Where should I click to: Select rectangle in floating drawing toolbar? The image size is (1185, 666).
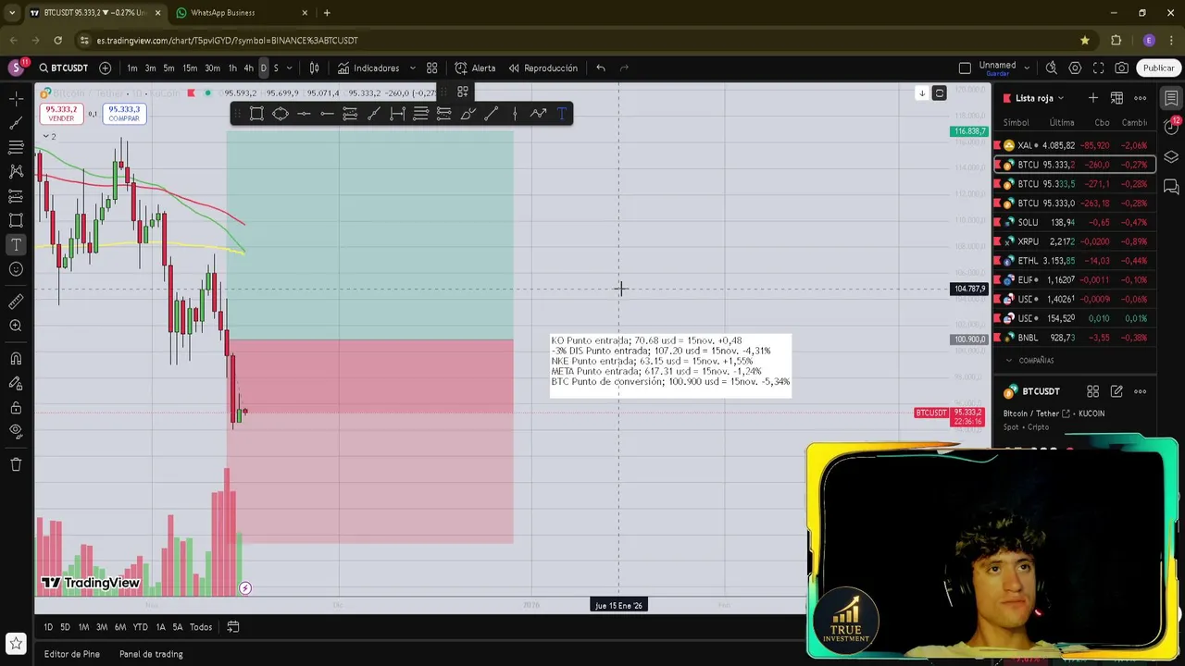256,113
